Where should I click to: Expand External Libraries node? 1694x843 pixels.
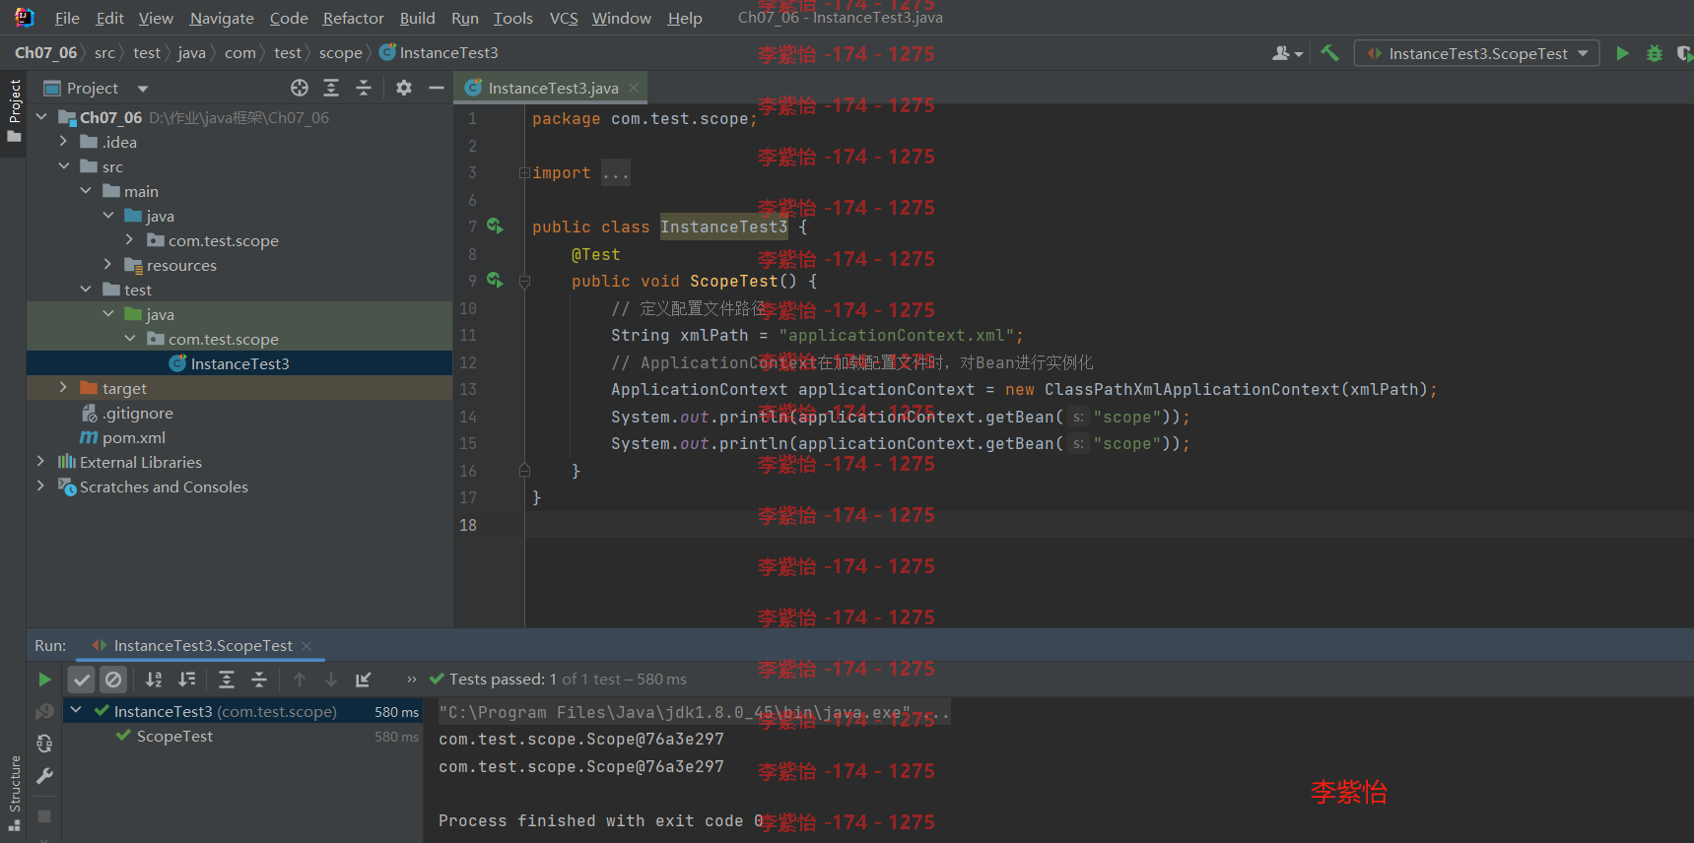[x=40, y=462]
